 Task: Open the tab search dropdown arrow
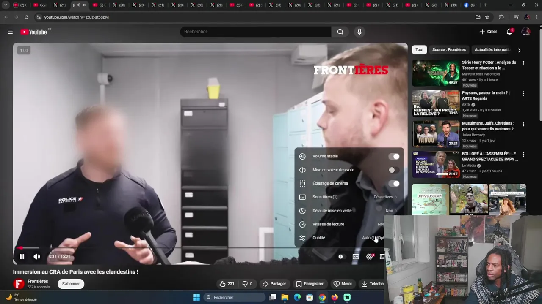coord(6,5)
